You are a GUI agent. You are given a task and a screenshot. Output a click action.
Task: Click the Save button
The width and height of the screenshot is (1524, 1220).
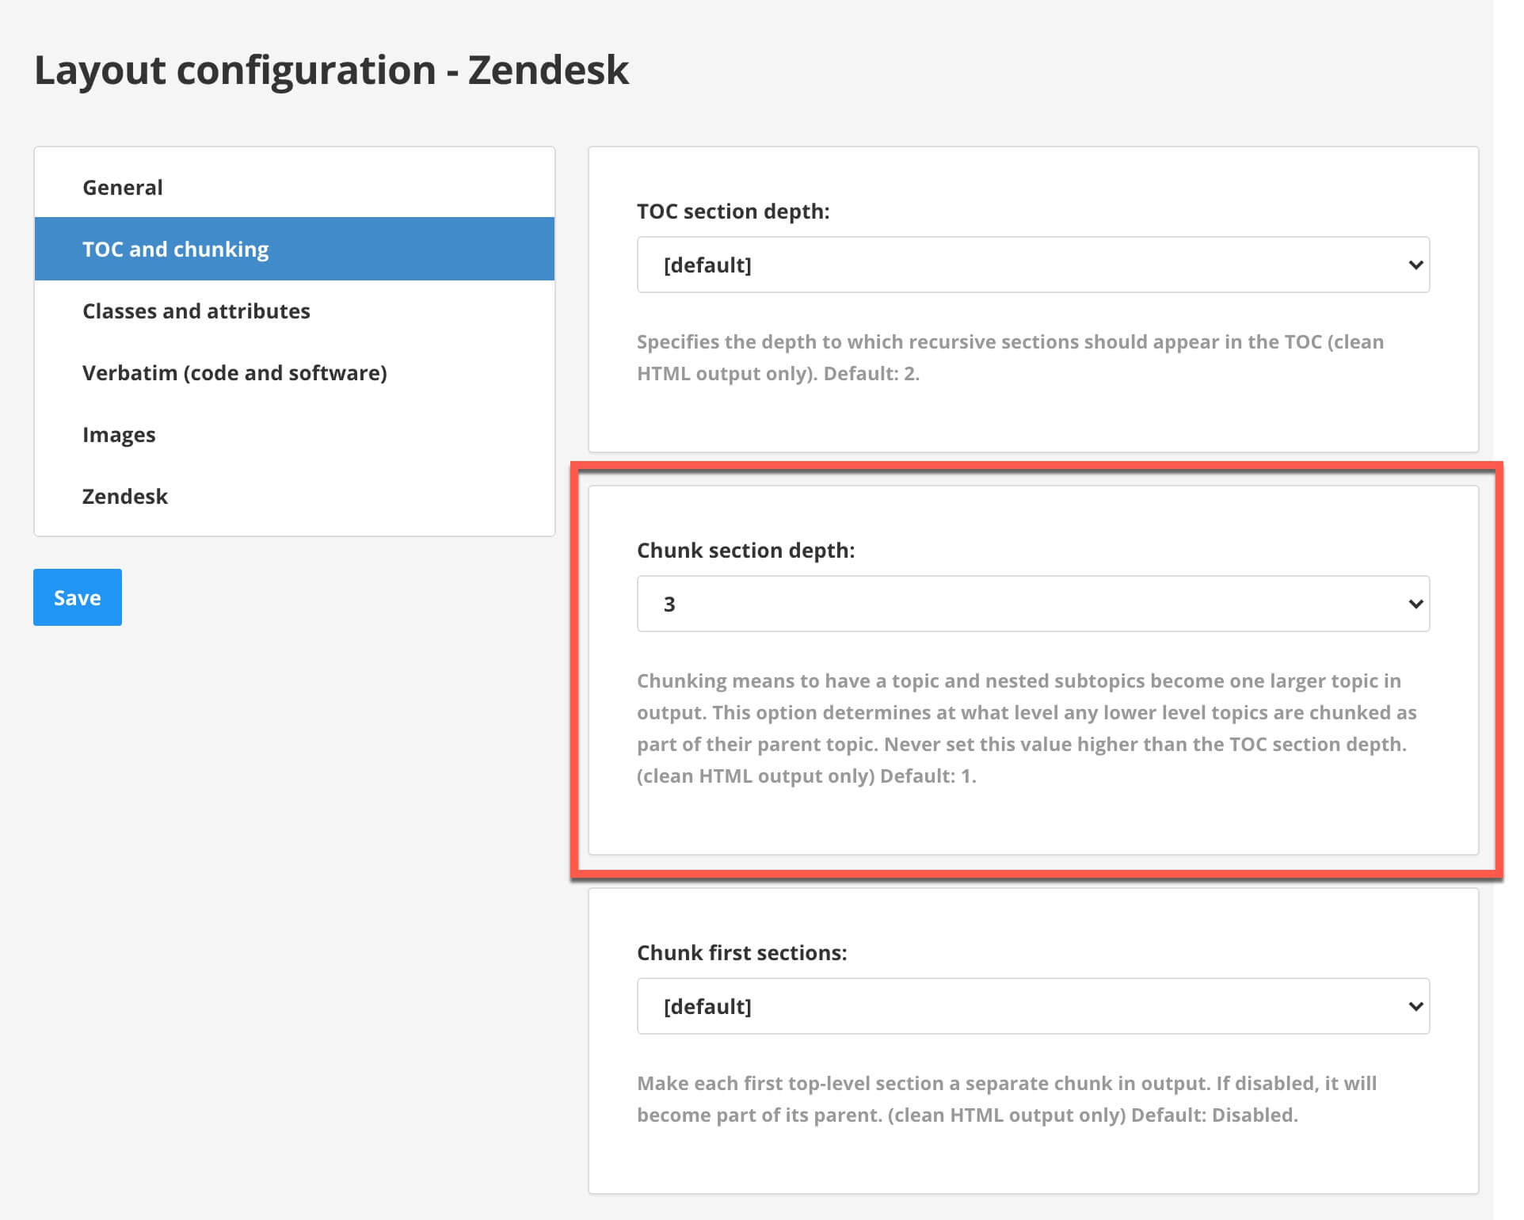pyautogui.click(x=77, y=597)
